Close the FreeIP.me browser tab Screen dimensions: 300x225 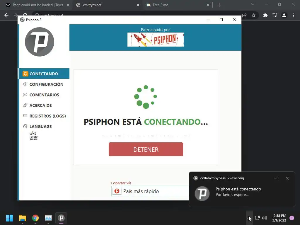point(208,5)
